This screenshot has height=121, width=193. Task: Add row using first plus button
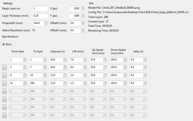point(4,91)
